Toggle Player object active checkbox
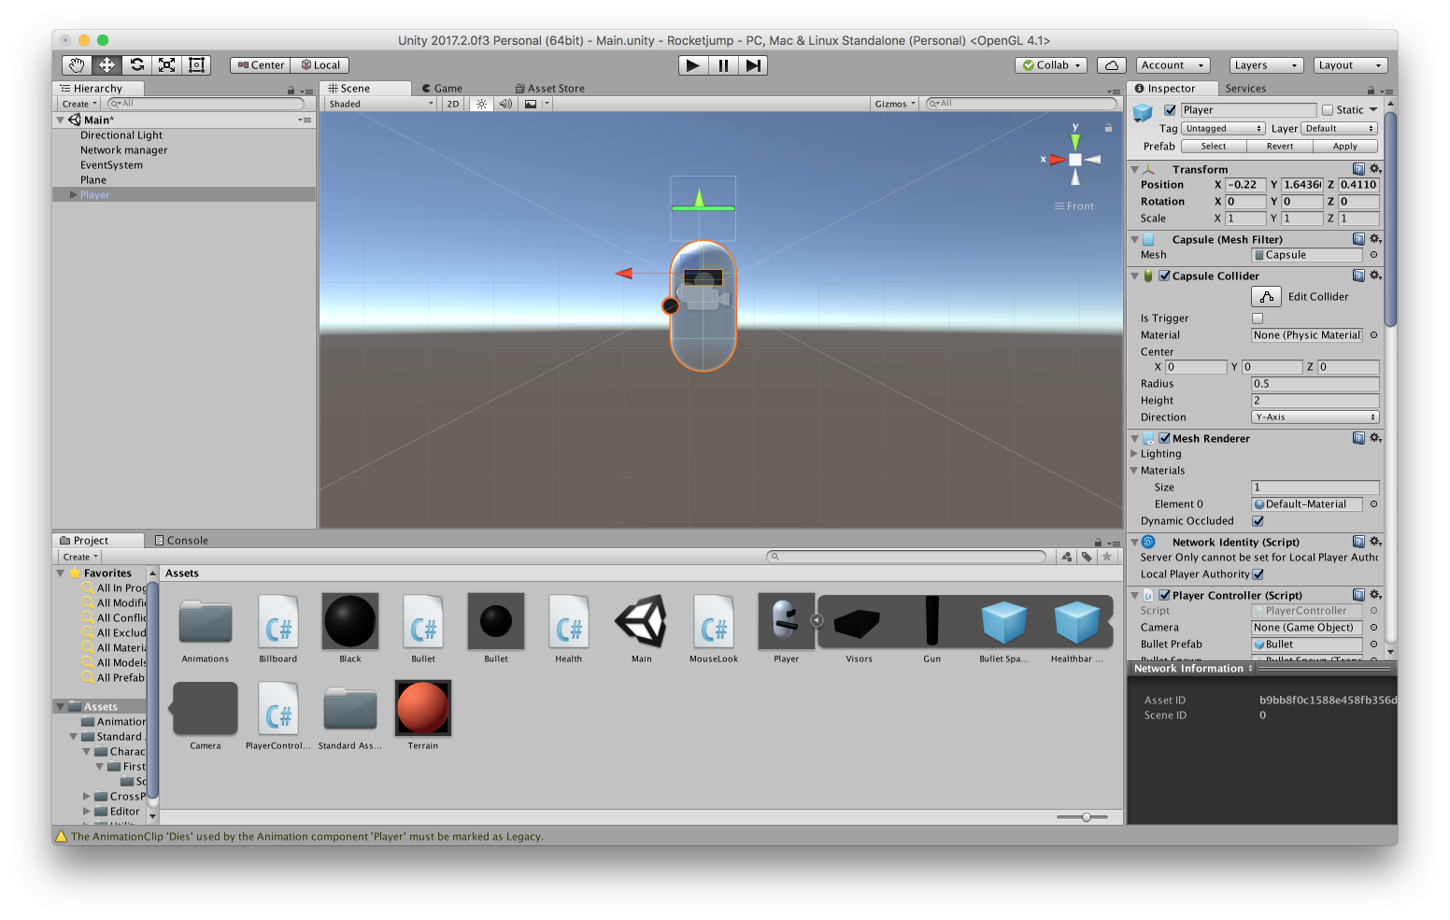1450x920 pixels. tap(1171, 110)
